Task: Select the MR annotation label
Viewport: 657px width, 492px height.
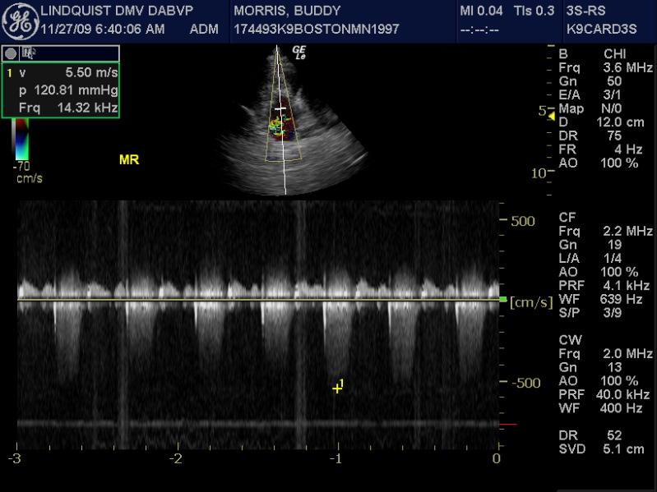Action: coord(129,160)
